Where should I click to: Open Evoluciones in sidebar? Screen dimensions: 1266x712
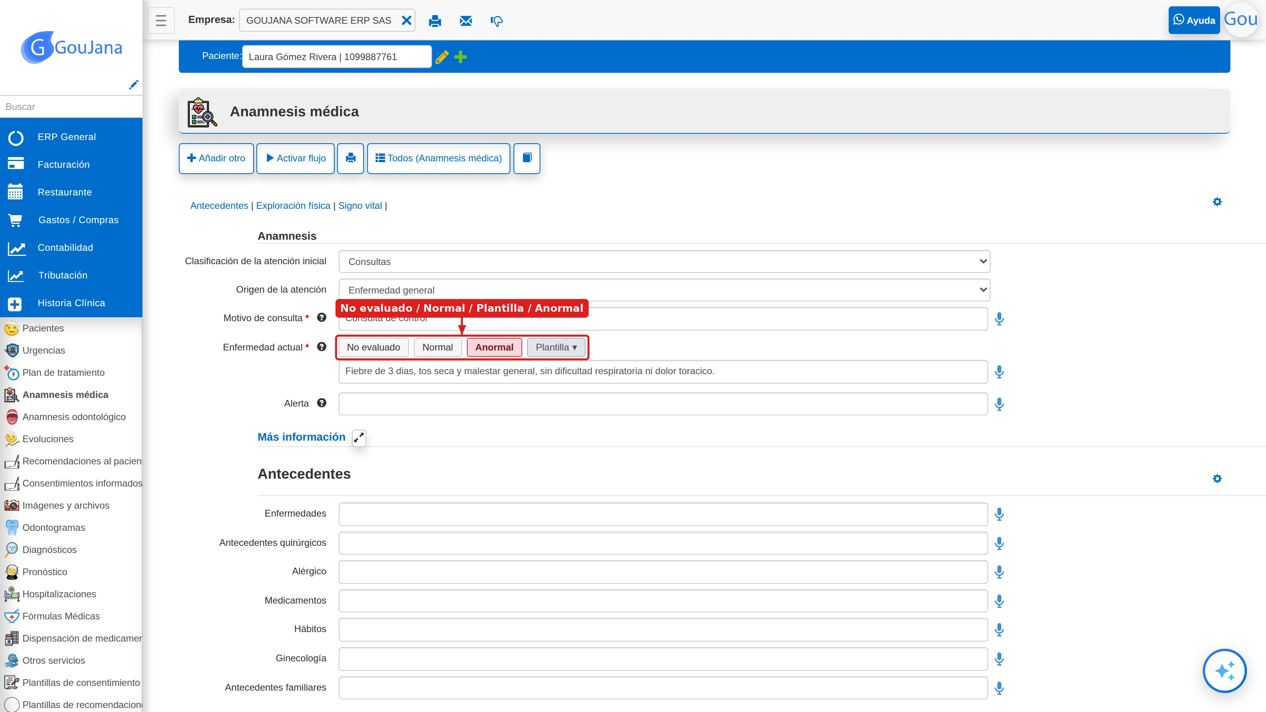[71, 439]
